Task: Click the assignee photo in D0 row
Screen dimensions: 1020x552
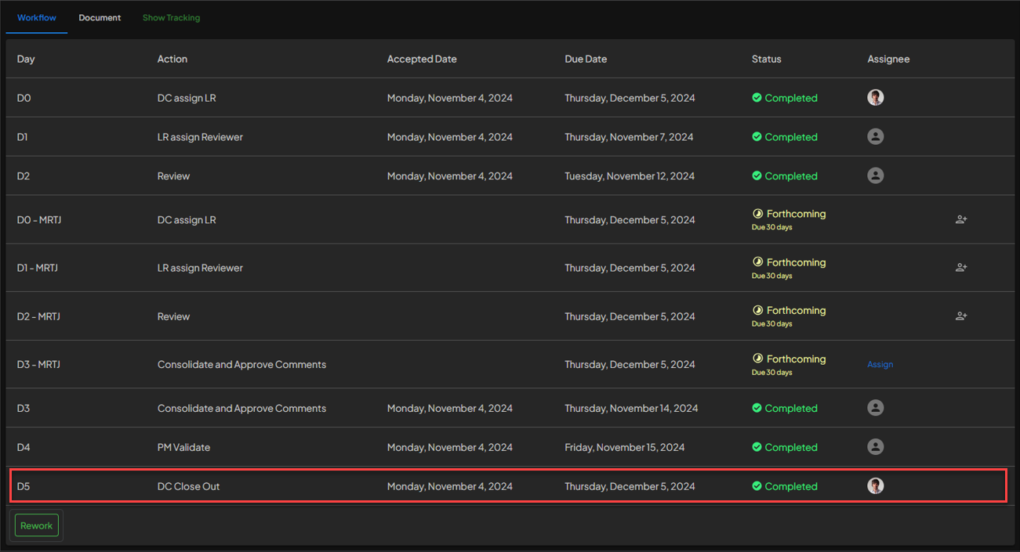Action: [876, 98]
